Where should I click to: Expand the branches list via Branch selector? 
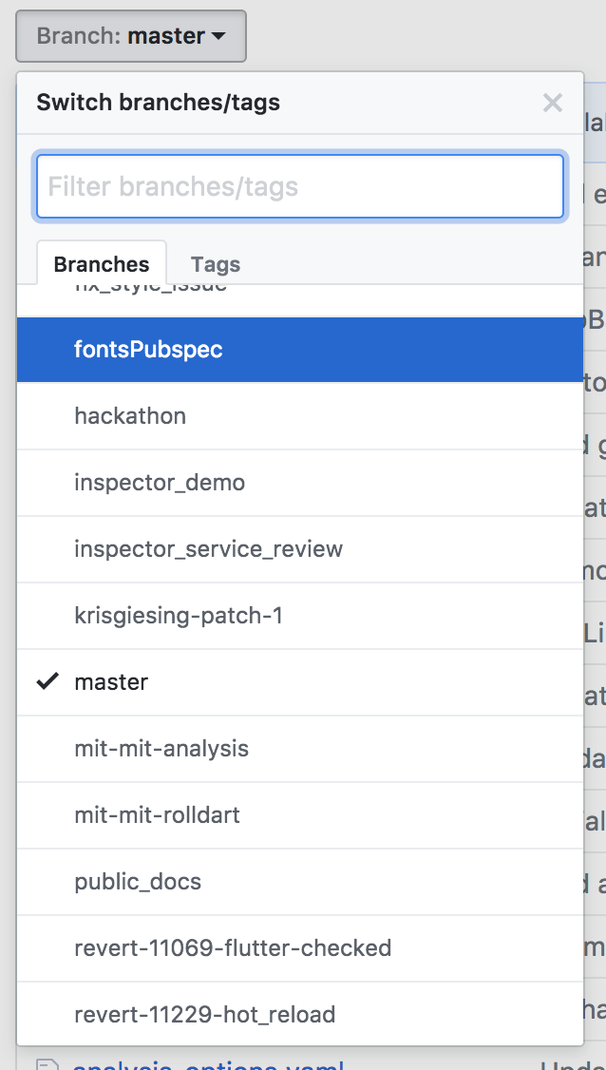click(130, 35)
